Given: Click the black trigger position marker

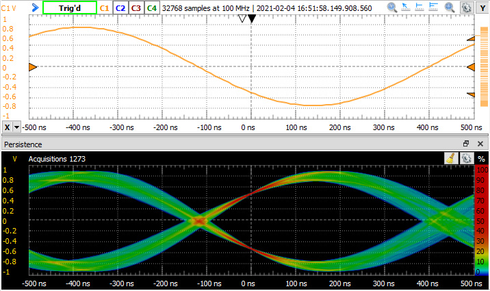Looking at the screenshot, I should point(252,19).
